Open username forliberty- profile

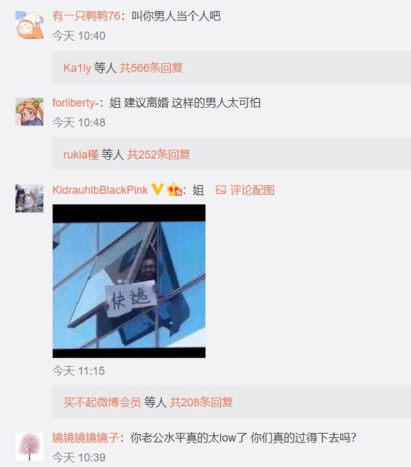pos(76,103)
